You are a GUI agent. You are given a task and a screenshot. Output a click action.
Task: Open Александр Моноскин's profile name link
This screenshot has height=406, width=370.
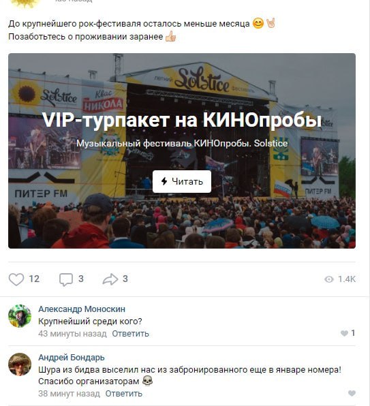[82, 309]
